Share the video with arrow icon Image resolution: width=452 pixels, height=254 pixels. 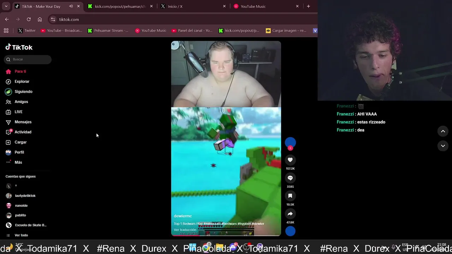coord(290,214)
